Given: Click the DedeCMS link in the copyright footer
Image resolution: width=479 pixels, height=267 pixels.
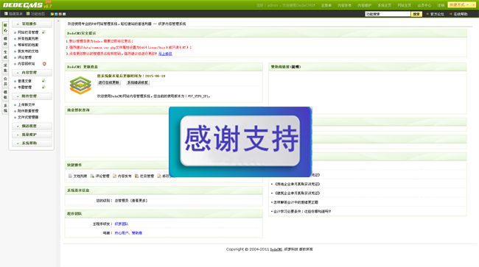Looking at the screenshot, I should [276, 249].
